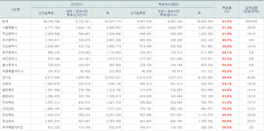Screen dimensions: 264x131
Task: Click the 40.2% turnout for 대구광역시
Action: pos(227,40)
